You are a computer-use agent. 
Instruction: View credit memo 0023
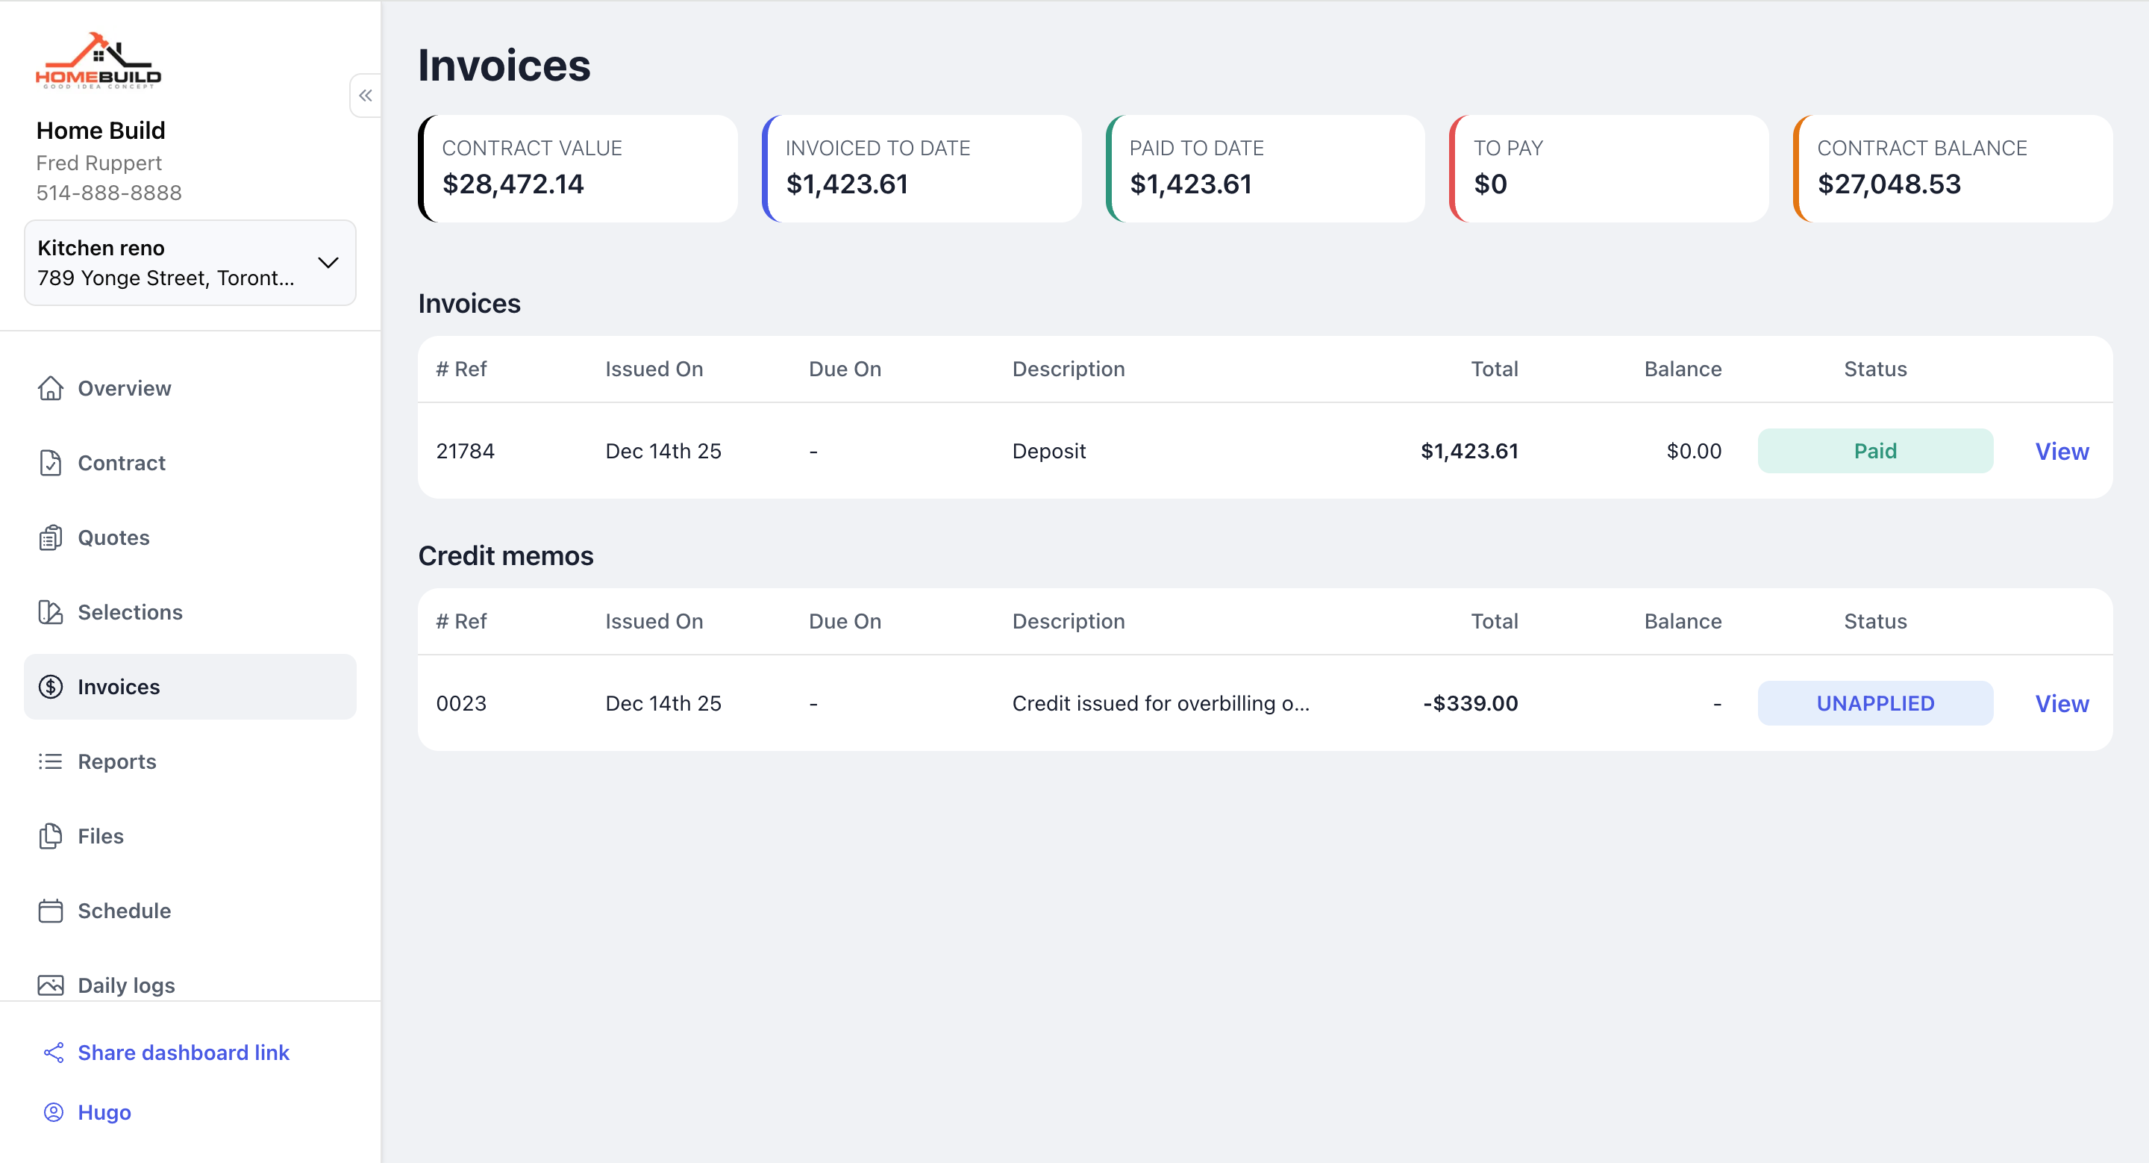click(x=2062, y=703)
